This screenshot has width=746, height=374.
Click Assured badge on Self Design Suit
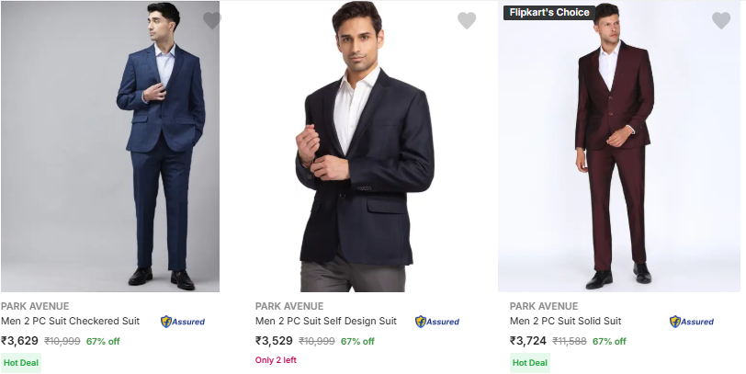[437, 322]
